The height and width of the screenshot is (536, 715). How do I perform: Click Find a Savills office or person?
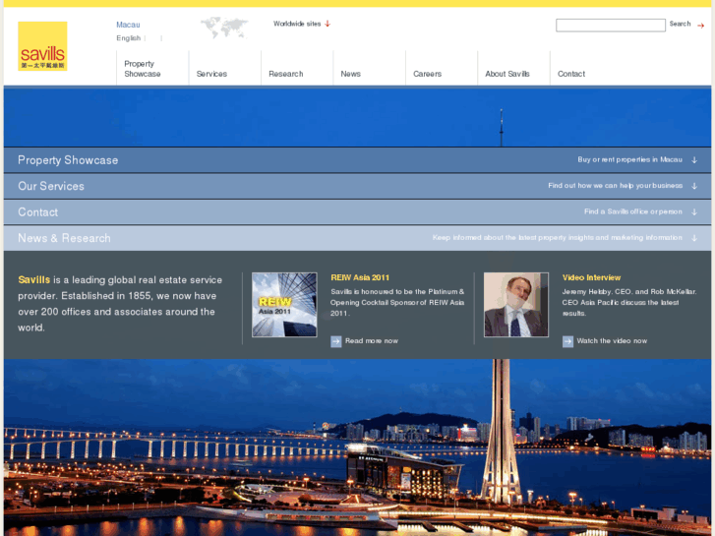tap(633, 211)
